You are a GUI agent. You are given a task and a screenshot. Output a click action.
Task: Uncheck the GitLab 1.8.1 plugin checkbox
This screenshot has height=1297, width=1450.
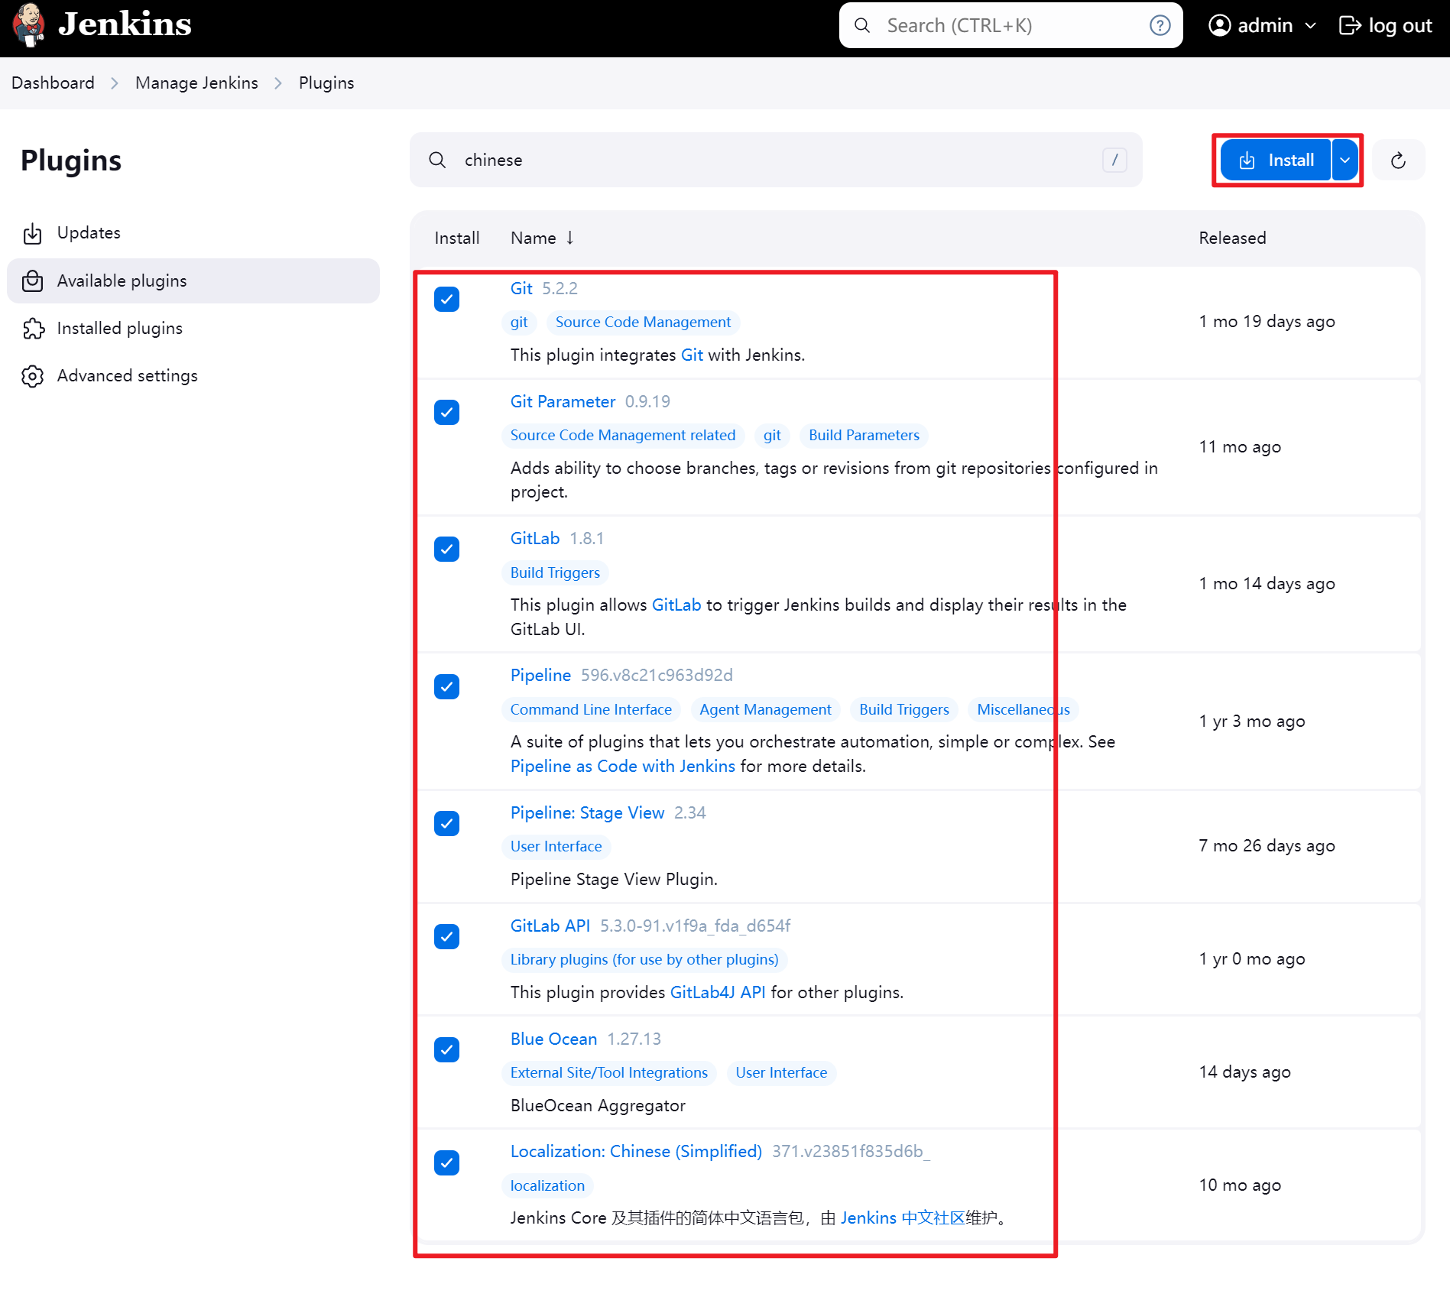click(446, 549)
